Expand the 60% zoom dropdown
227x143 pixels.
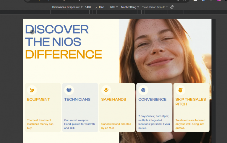(x=114, y=7)
